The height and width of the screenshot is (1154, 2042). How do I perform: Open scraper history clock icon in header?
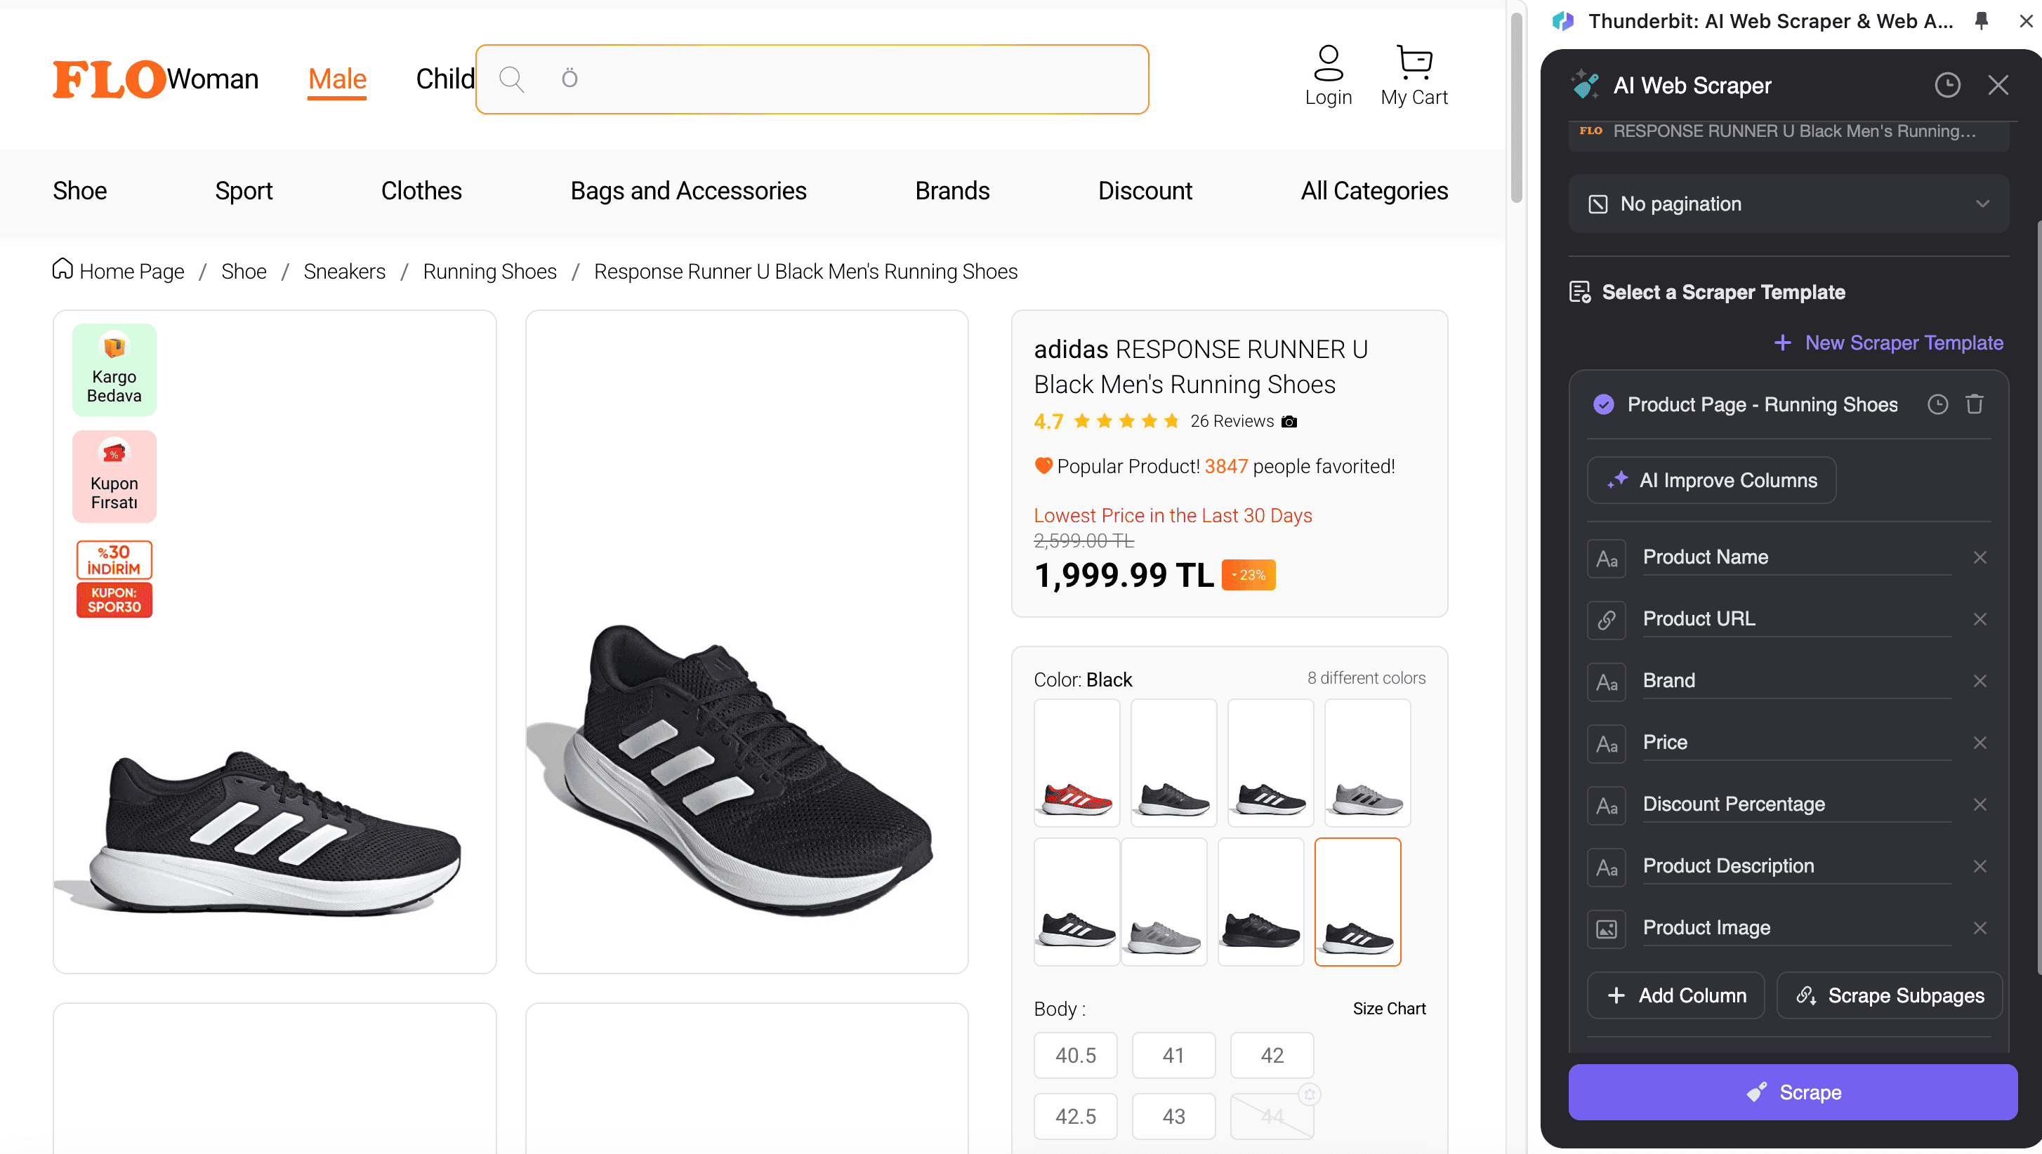(1947, 85)
